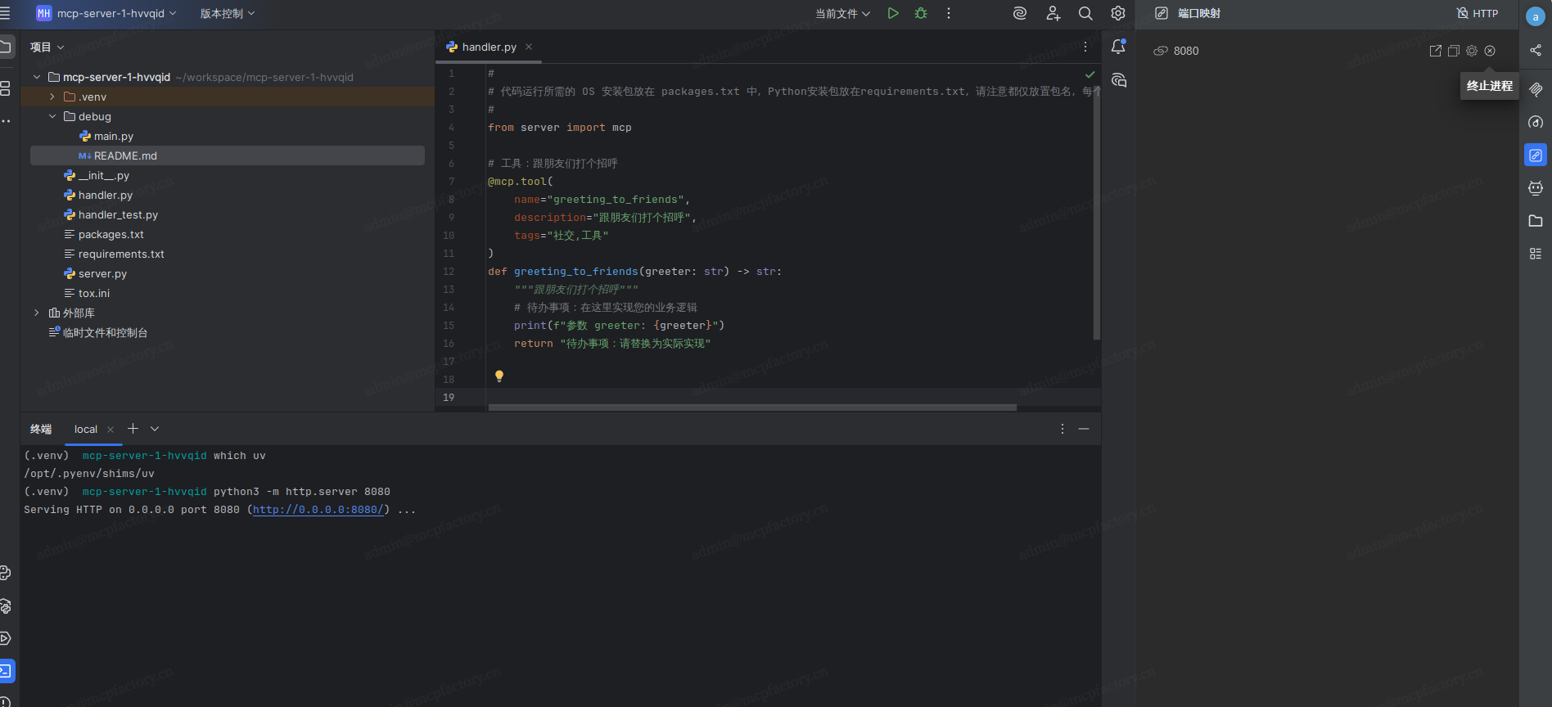The height and width of the screenshot is (707, 1552).
Task: Switch to the handler.py editor tab
Action: tap(489, 47)
